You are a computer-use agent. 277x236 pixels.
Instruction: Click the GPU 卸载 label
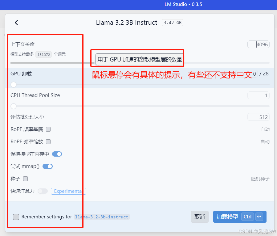21,74
